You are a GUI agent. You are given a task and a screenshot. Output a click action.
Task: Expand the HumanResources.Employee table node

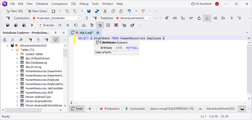coord(17,80)
